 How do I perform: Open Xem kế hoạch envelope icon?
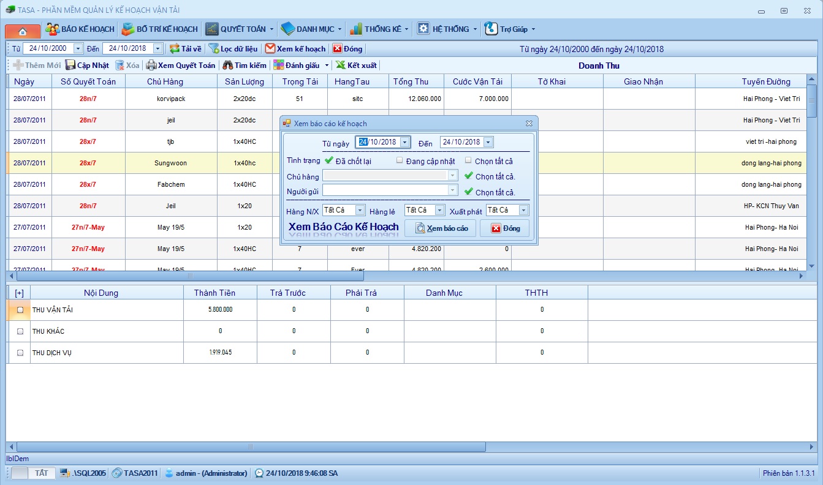click(270, 49)
